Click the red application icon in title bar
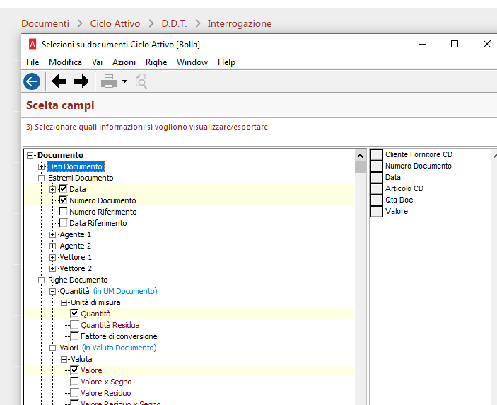 tap(33, 44)
